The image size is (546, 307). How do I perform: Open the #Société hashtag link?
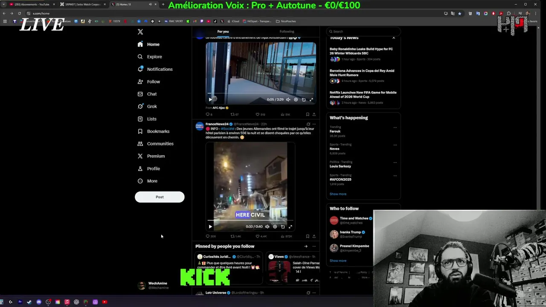tap(227, 129)
